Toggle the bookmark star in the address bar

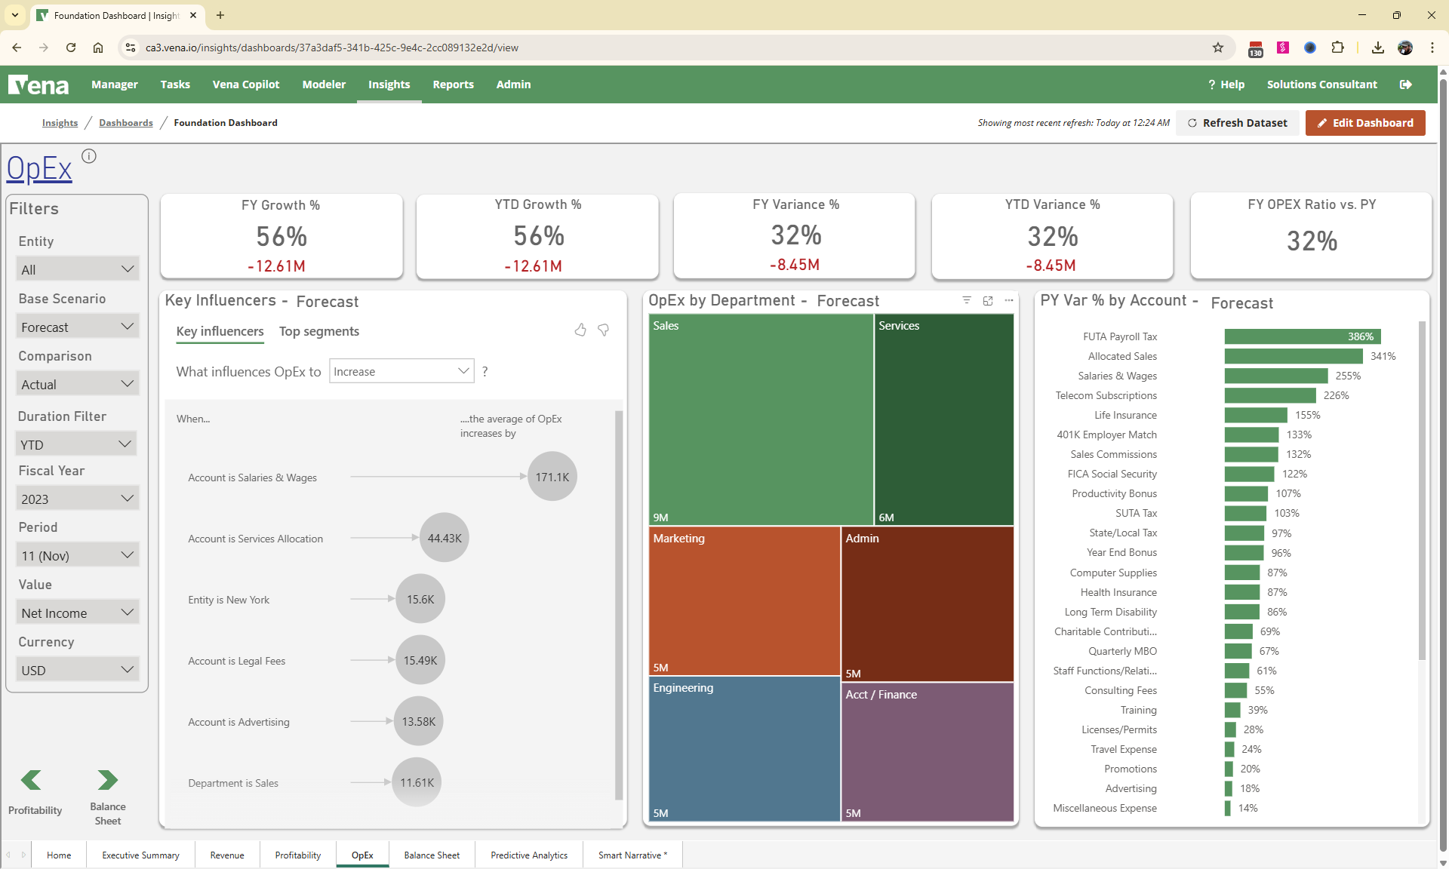point(1218,48)
